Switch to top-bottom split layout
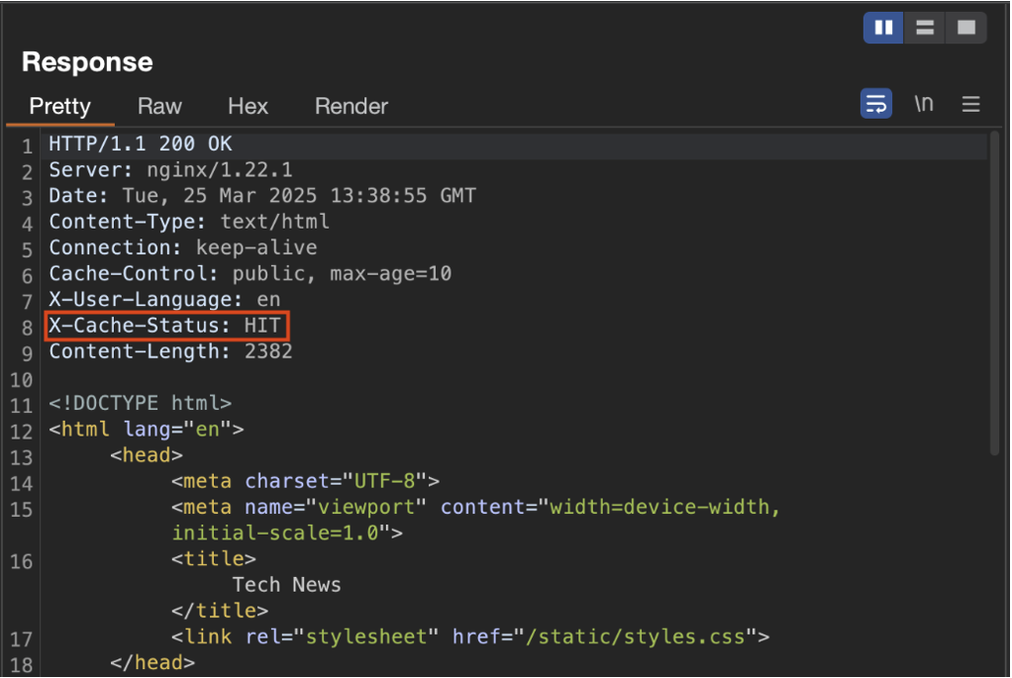The width and height of the screenshot is (1012, 678). click(x=924, y=28)
